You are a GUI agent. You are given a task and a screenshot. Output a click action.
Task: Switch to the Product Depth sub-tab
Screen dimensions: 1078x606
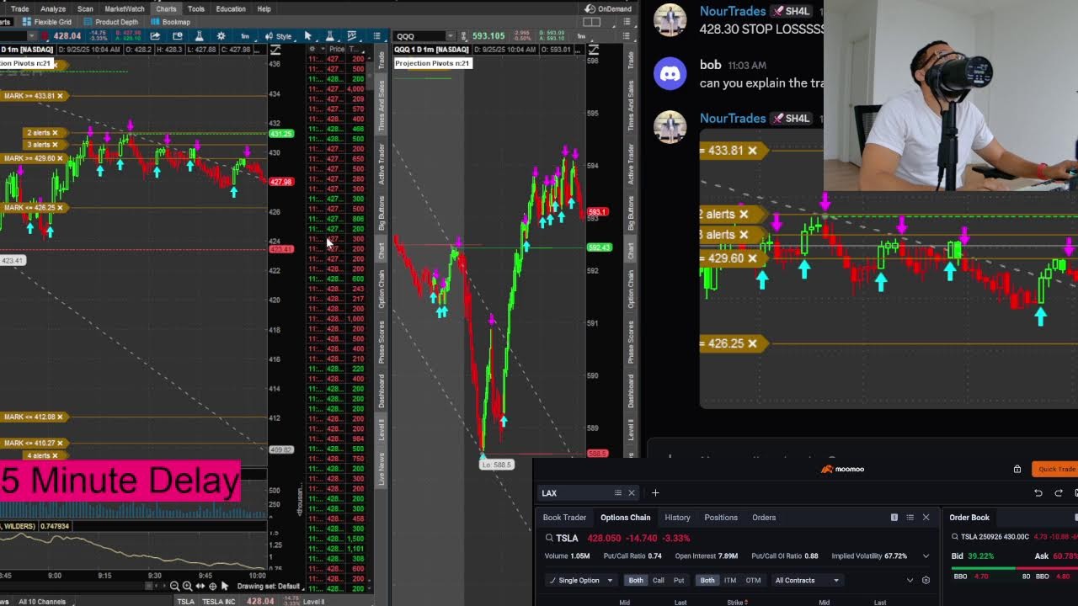pos(111,22)
